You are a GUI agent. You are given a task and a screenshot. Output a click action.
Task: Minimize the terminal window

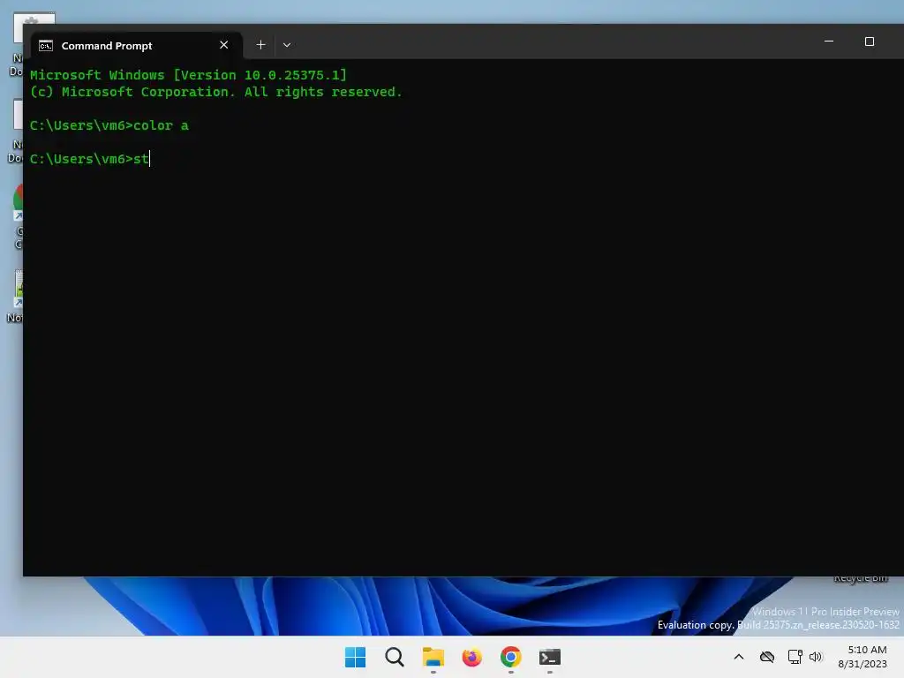click(828, 41)
